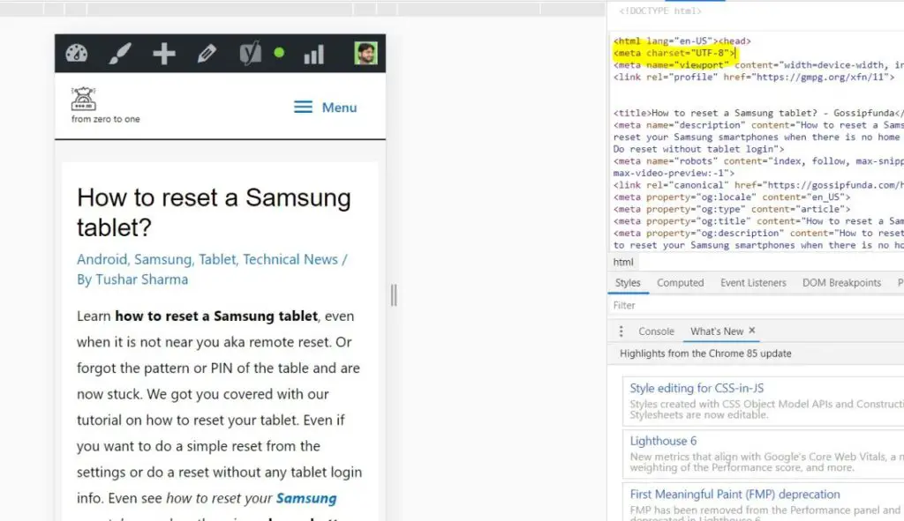Image resolution: width=904 pixels, height=521 pixels.
Task: Open the Yoast SEO icon
Action: click(250, 54)
